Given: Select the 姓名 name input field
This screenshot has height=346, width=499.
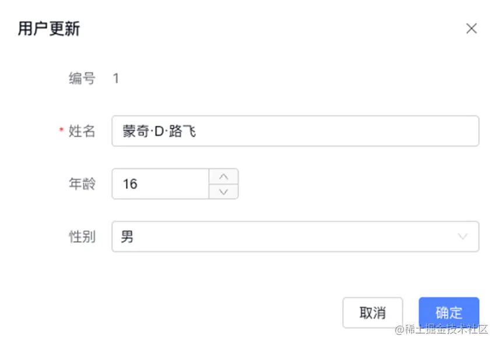Looking at the screenshot, I should point(291,131).
